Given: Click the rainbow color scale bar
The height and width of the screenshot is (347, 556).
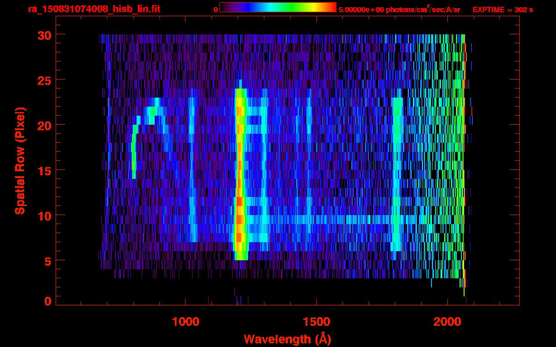Looking at the screenshot, I should (278, 7).
